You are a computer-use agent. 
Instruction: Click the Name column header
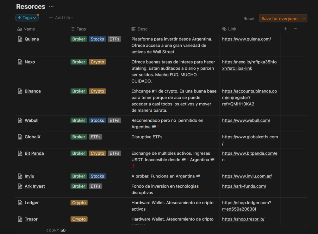pyautogui.click(x=26, y=29)
